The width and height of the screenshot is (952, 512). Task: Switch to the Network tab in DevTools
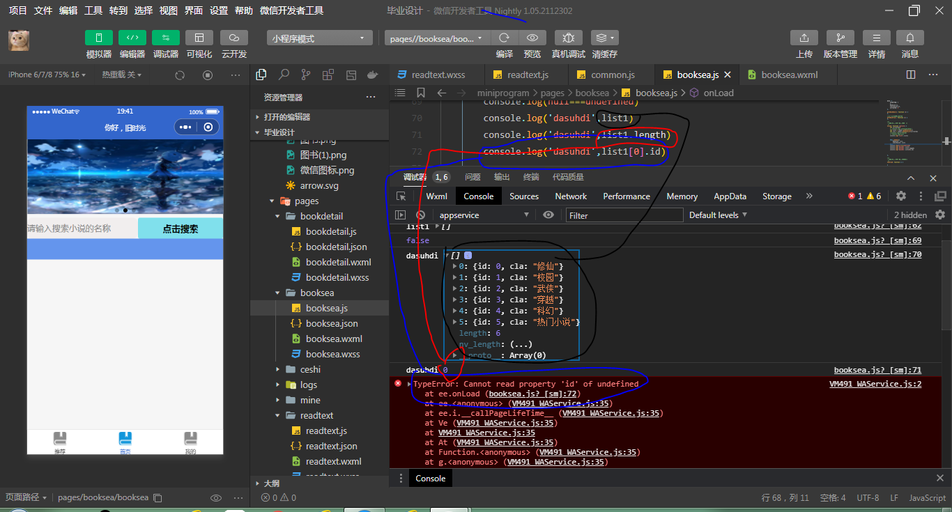coord(571,196)
